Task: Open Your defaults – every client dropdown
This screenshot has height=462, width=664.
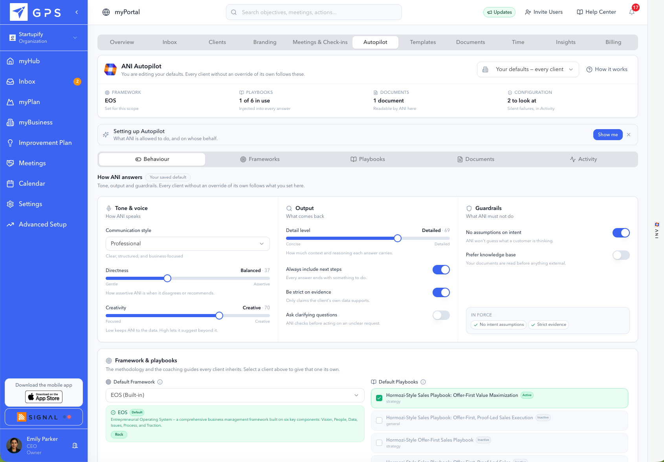Action: [x=528, y=69]
